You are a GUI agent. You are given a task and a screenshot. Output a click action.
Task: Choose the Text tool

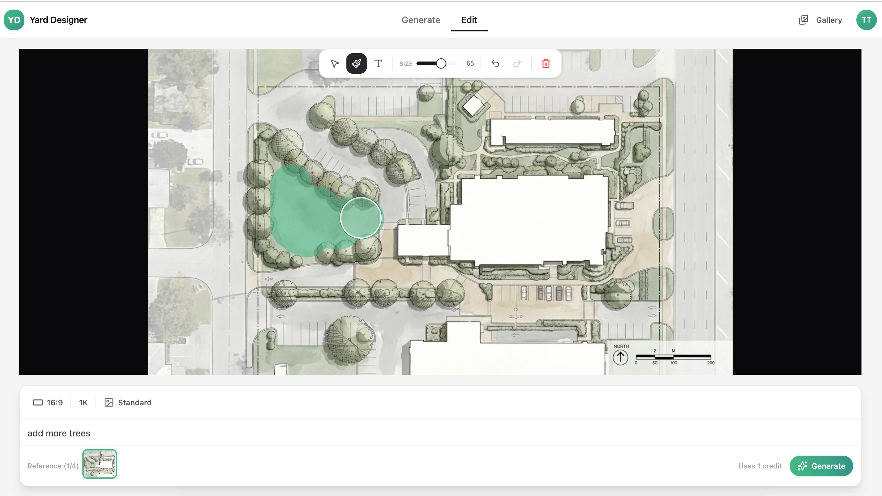pos(378,64)
